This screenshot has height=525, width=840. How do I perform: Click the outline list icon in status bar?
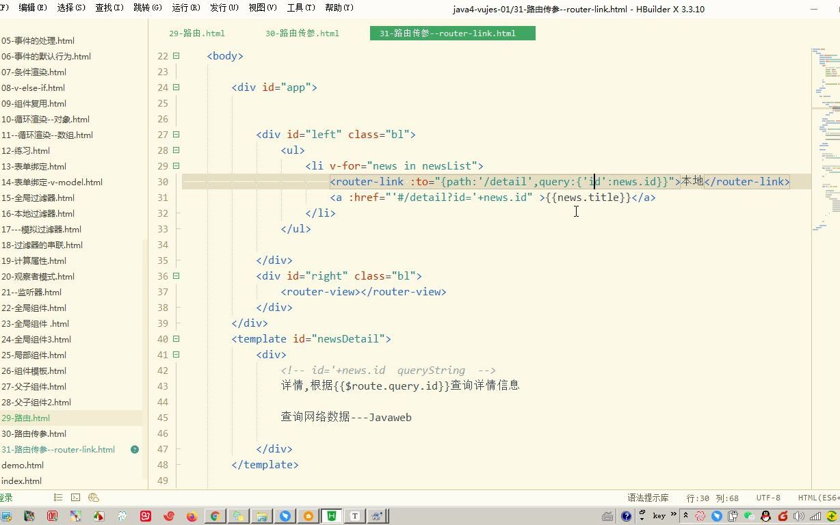coord(57,498)
